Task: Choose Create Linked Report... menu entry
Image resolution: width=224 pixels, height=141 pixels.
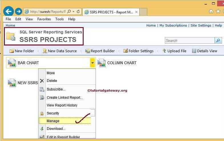Action: coord(65,98)
